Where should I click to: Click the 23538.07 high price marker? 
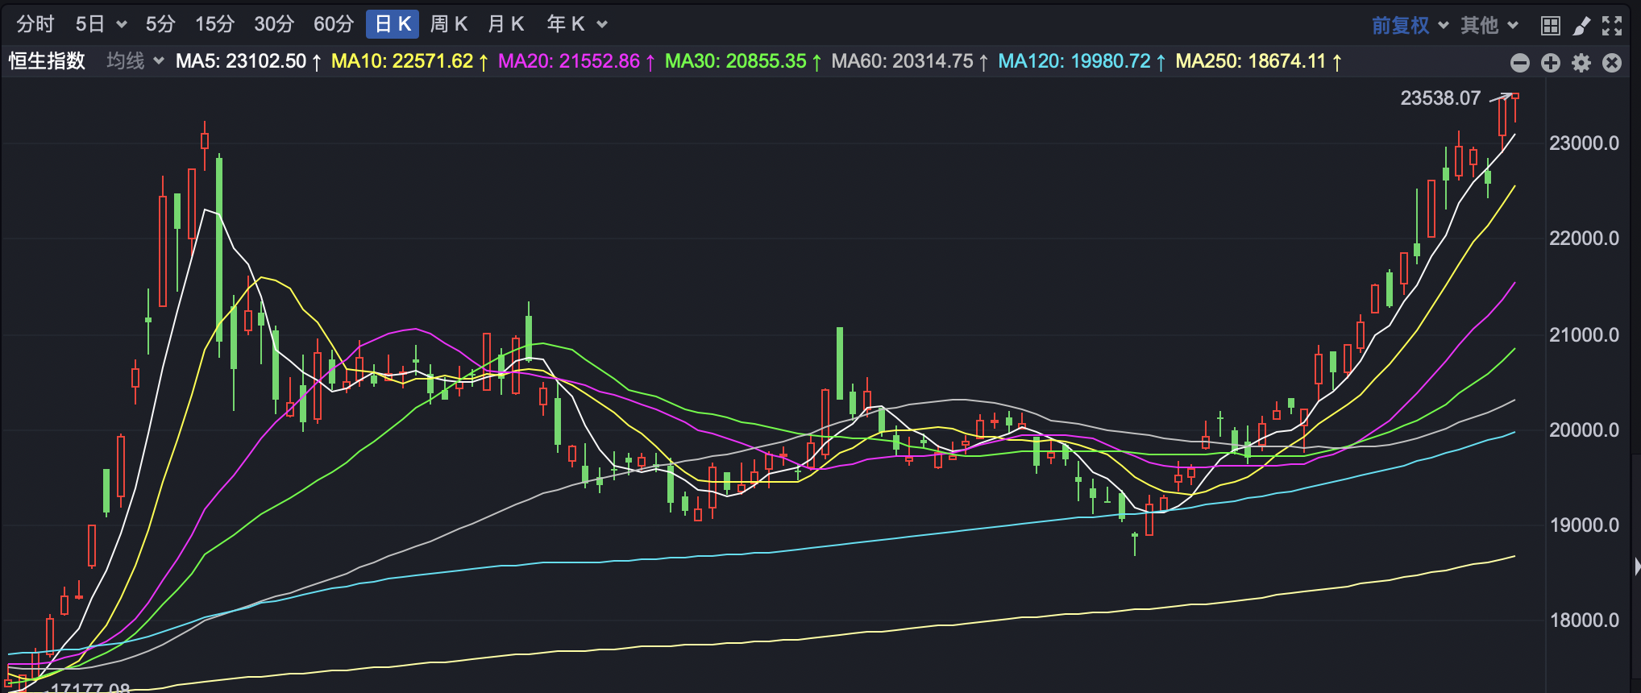[x=1440, y=98]
